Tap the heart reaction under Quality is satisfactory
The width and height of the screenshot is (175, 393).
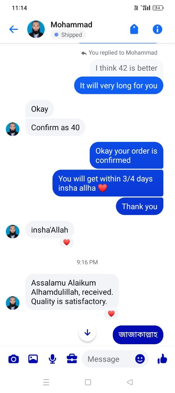(x=111, y=313)
